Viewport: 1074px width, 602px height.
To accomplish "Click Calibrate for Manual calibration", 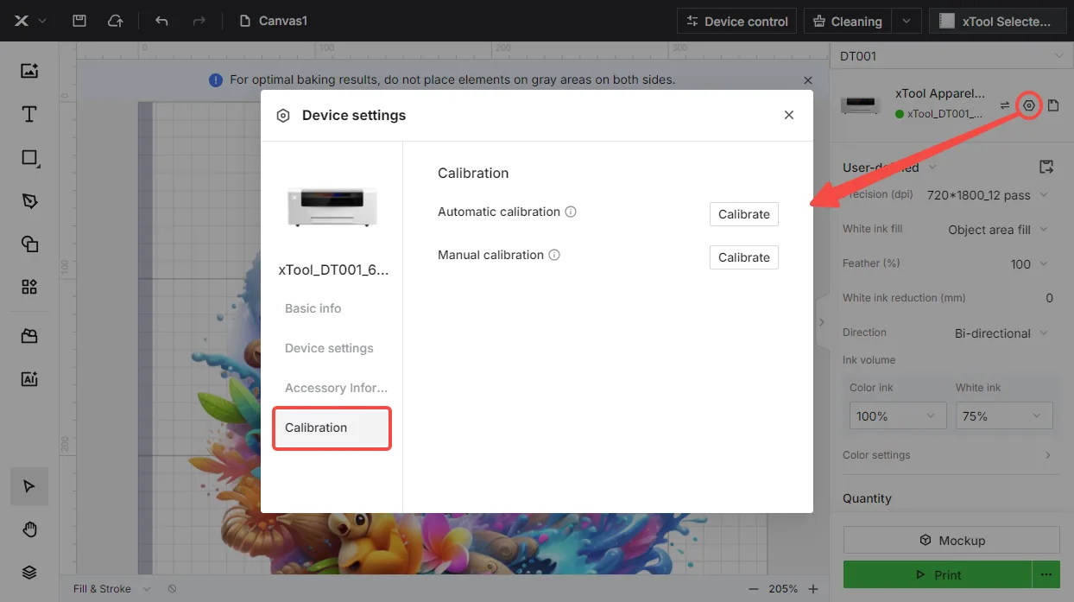I will (744, 257).
